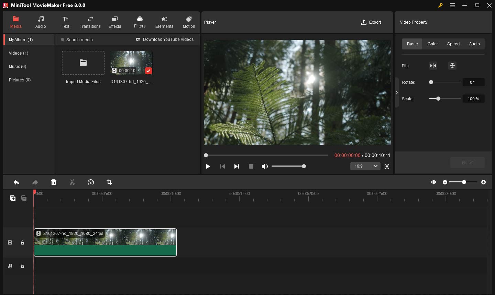
Task: Stop video playback
Action: [x=251, y=166]
